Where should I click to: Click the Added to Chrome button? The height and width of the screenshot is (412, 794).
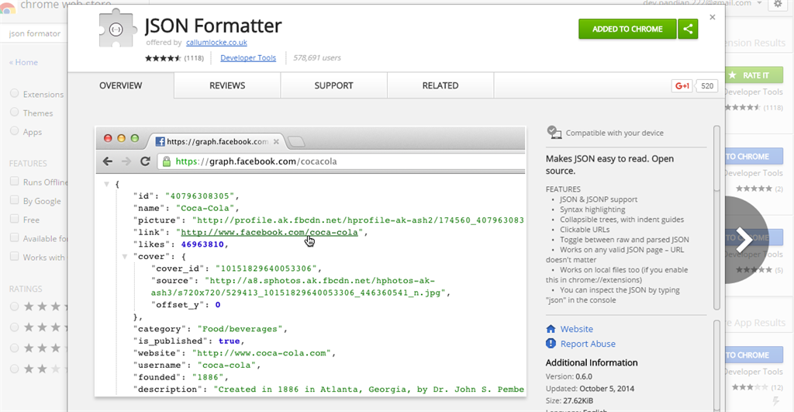coord(627,29)
